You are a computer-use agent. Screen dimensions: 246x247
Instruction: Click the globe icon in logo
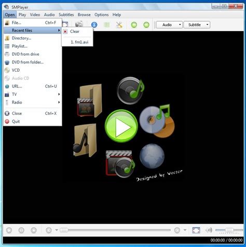coord(152,156)
